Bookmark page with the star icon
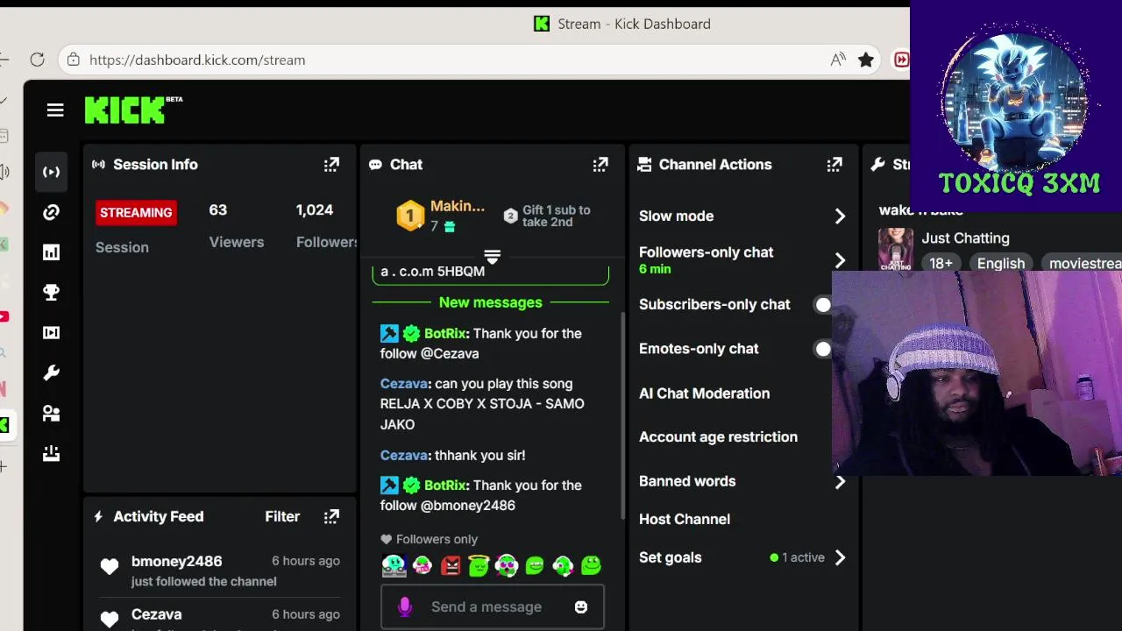The image size is (1122, 631). pyautogui.click(x=866, y=60)
